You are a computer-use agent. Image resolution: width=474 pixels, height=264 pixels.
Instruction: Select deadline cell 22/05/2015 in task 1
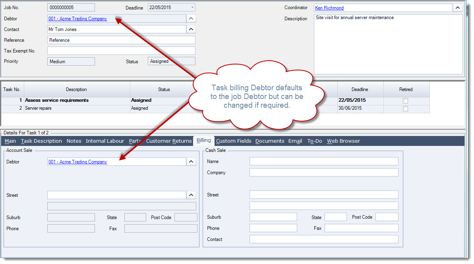[360, 100]
